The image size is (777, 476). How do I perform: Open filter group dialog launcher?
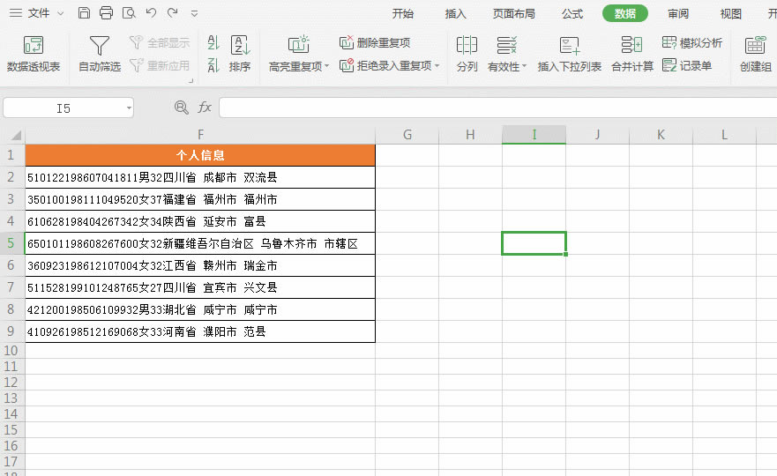pyautogui.click(x=191, y=80)
